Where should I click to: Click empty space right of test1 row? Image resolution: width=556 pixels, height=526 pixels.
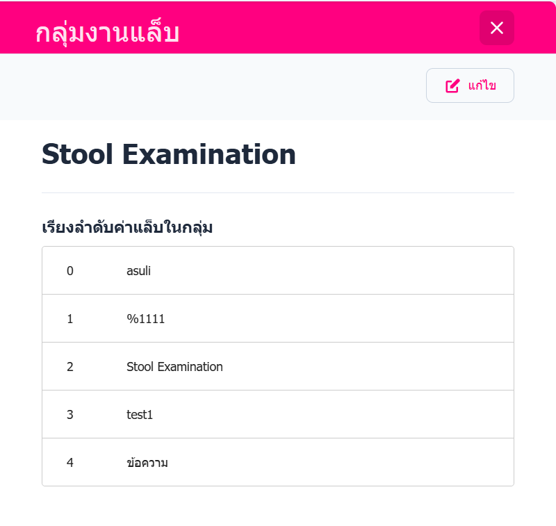[347, 415]
